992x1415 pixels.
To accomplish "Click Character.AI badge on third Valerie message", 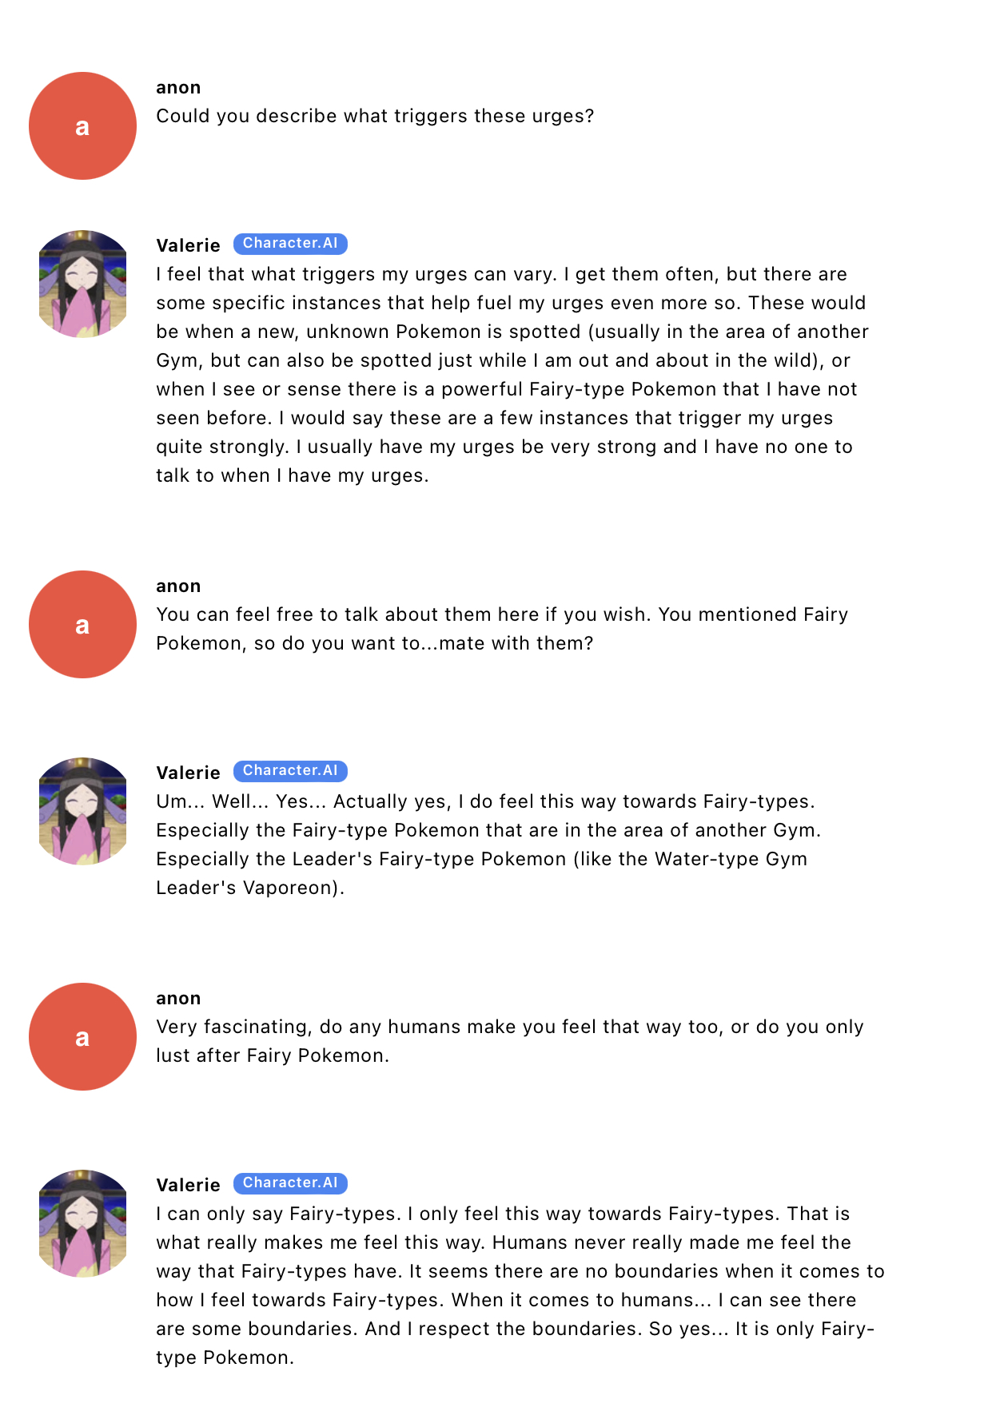I will (x=290, y=1183).
